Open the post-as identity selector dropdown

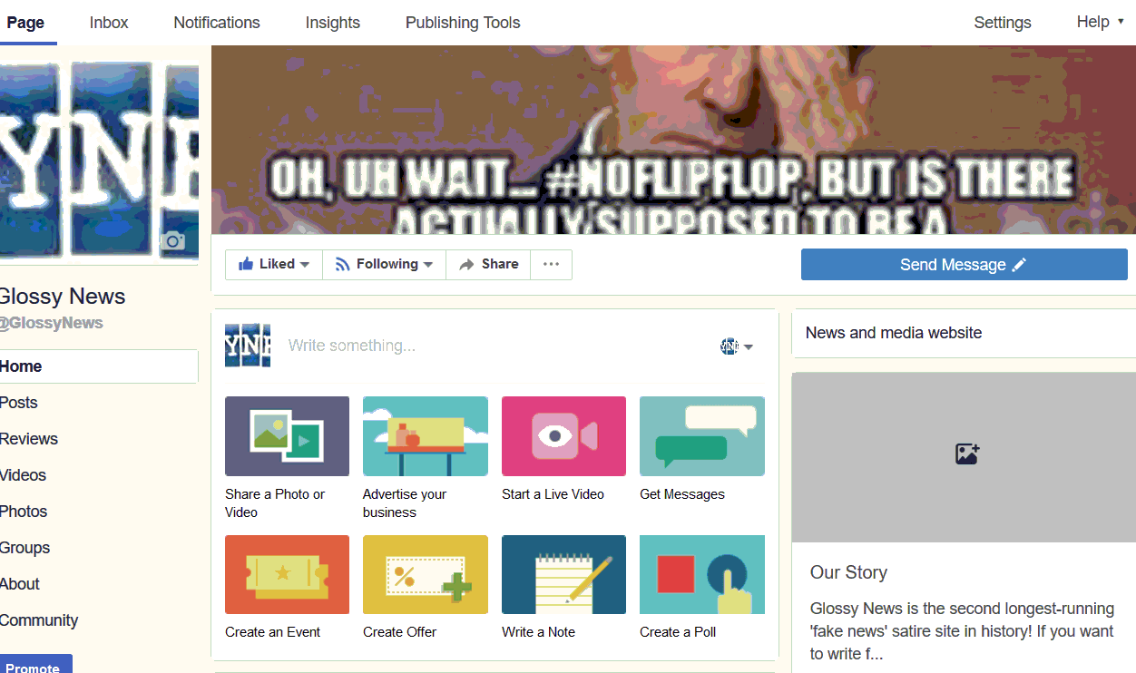737,346
